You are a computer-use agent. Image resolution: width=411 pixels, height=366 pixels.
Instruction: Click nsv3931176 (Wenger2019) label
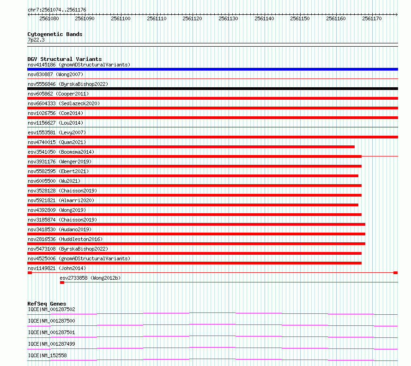tap(60, 162)
